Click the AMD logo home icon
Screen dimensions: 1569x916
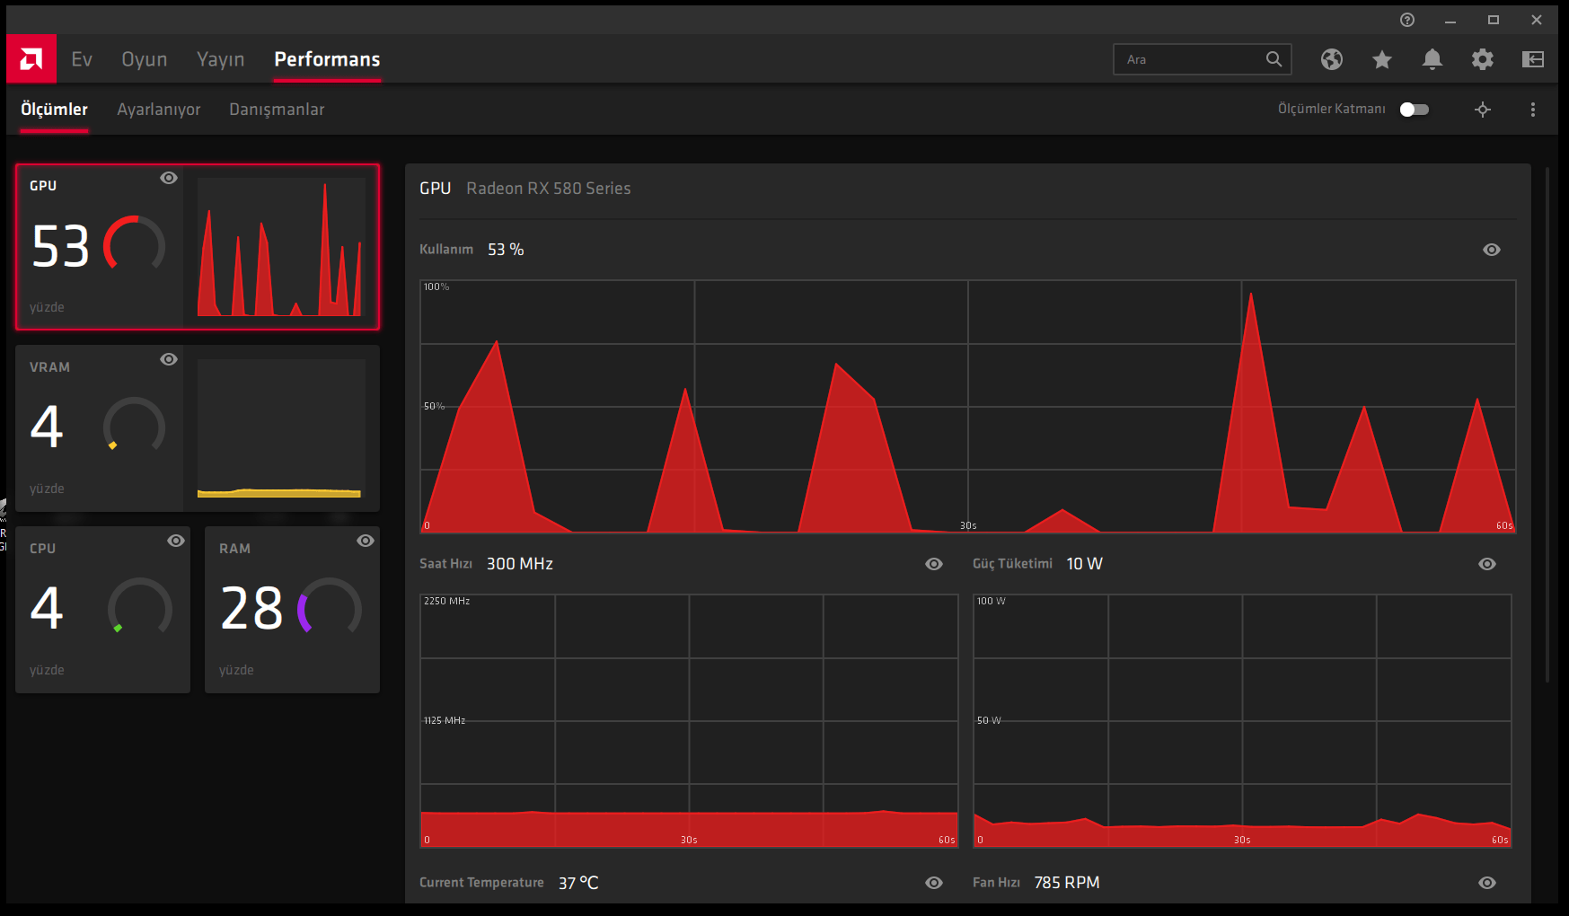(31, 59)
